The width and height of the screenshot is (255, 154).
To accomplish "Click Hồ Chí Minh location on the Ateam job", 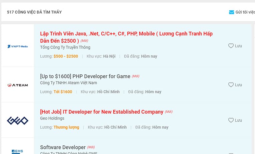I will coord(108,92).
